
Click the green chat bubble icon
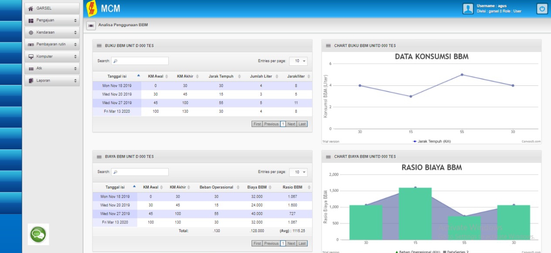pos(38,235)
